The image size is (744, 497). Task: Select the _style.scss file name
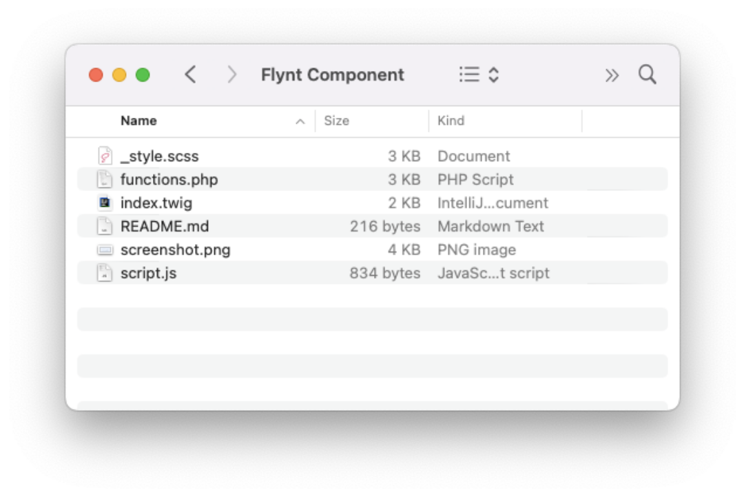159,156
